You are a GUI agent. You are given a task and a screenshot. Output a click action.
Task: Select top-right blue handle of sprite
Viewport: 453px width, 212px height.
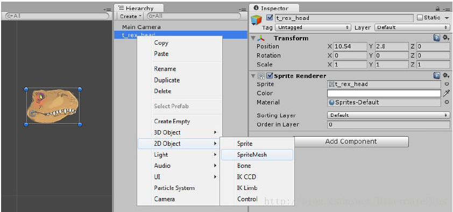pyautogui.click(x=80, y=89)
